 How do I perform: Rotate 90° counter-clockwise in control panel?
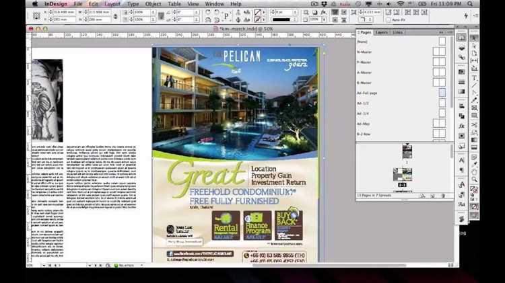click(216, 12)
